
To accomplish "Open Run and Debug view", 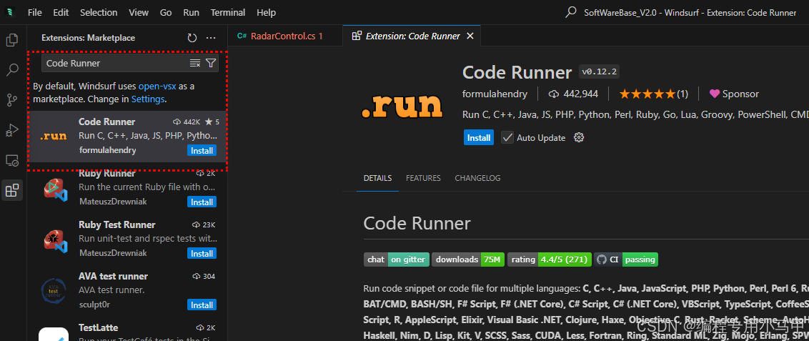I will pos(12,131).
